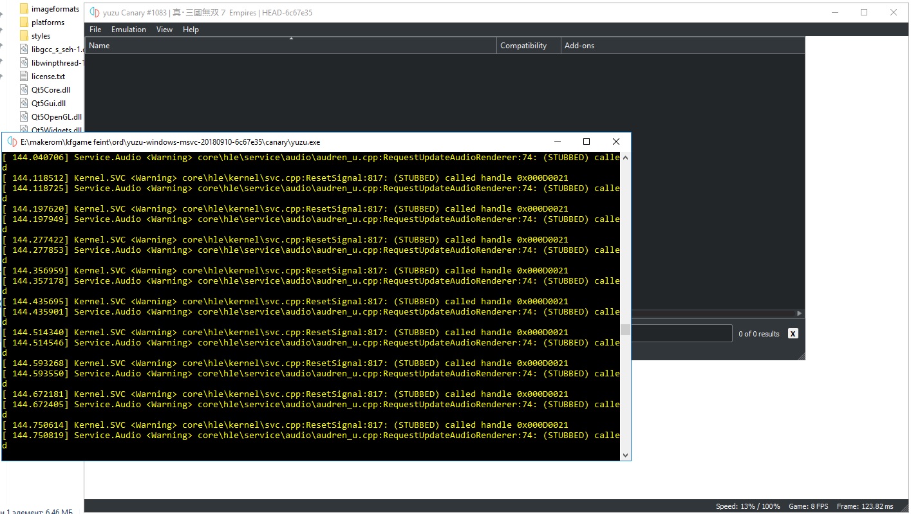Select the imageformats folder in Explorer
911x514 pixels.
click(x=49, y=9)
